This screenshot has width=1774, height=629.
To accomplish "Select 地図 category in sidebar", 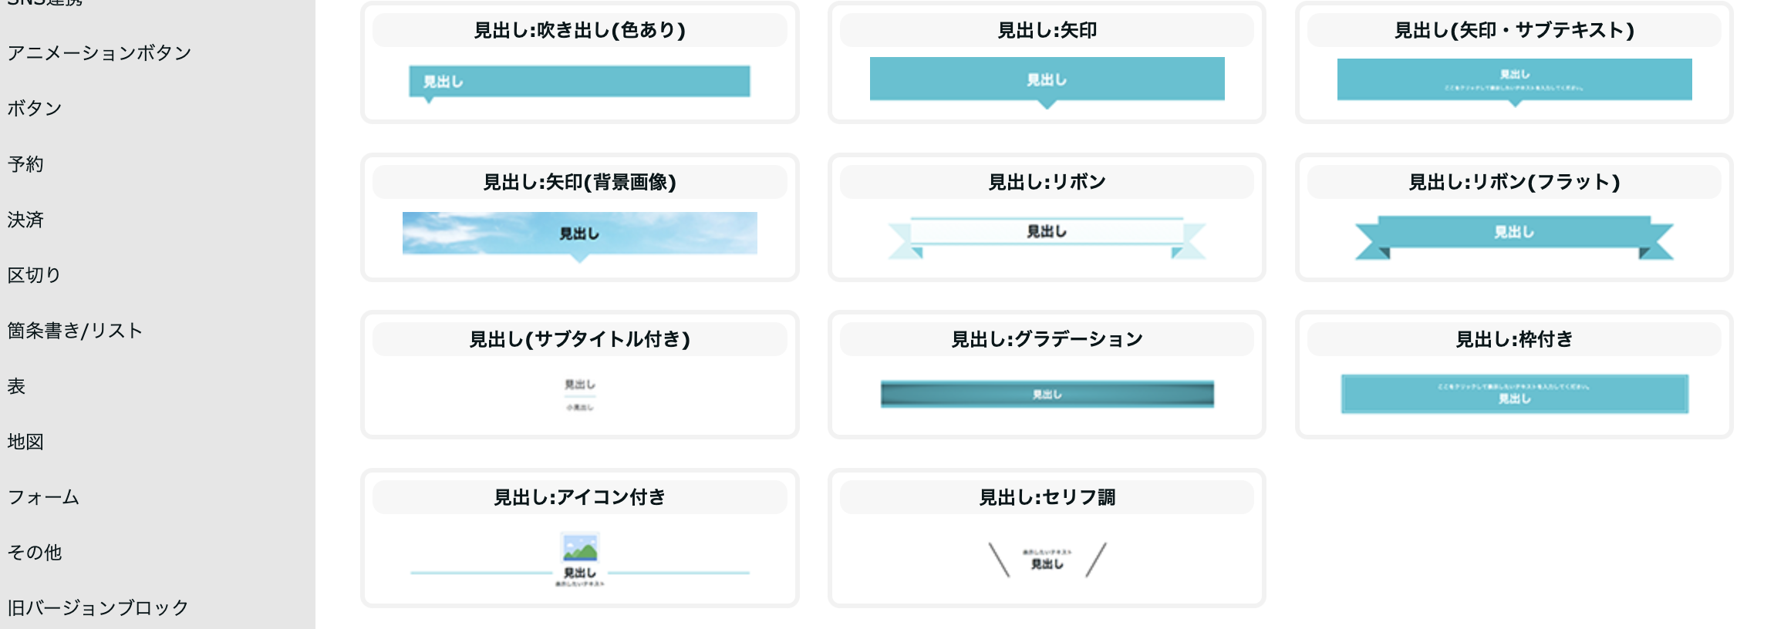I will [25, 442].
